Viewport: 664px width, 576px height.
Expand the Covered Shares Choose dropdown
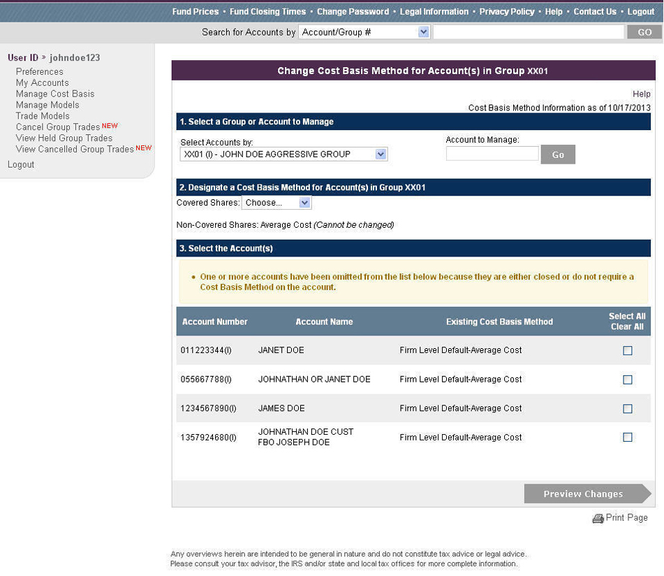276,203
